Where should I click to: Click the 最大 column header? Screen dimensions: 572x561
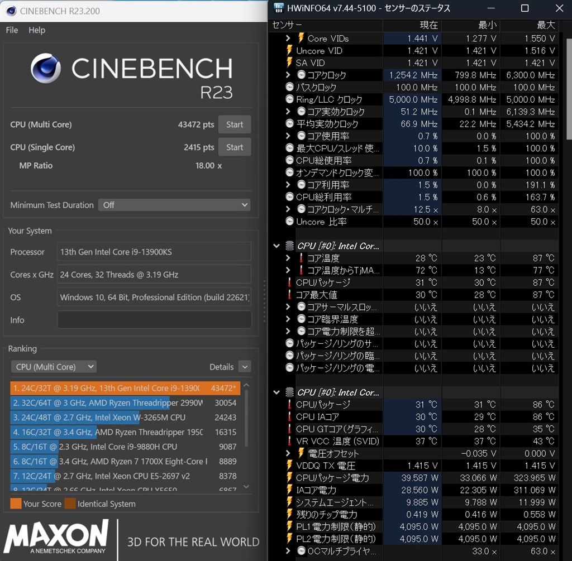pos(546,25)
